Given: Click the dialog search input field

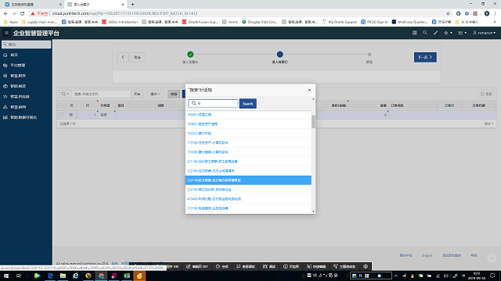Looking at the screenshot, I should click(x=213, y=103).
